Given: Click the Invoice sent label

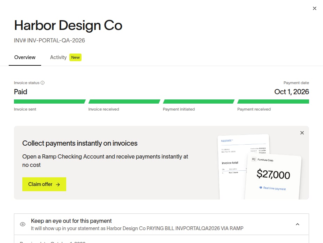Looking at the screenshot, I should pyautogui.click(x=25, y=109).
